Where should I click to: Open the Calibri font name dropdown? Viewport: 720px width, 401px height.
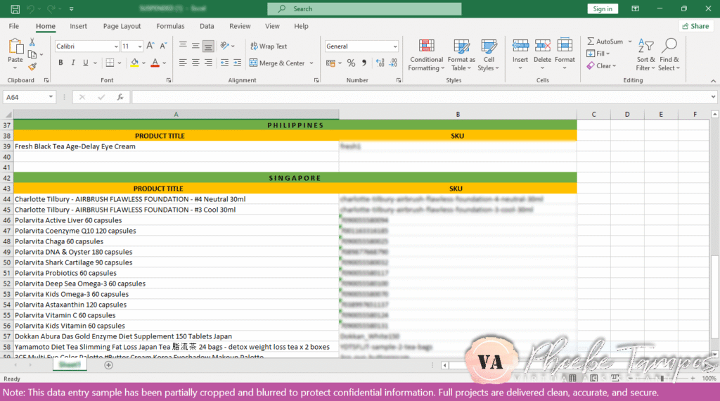[116, 46]
